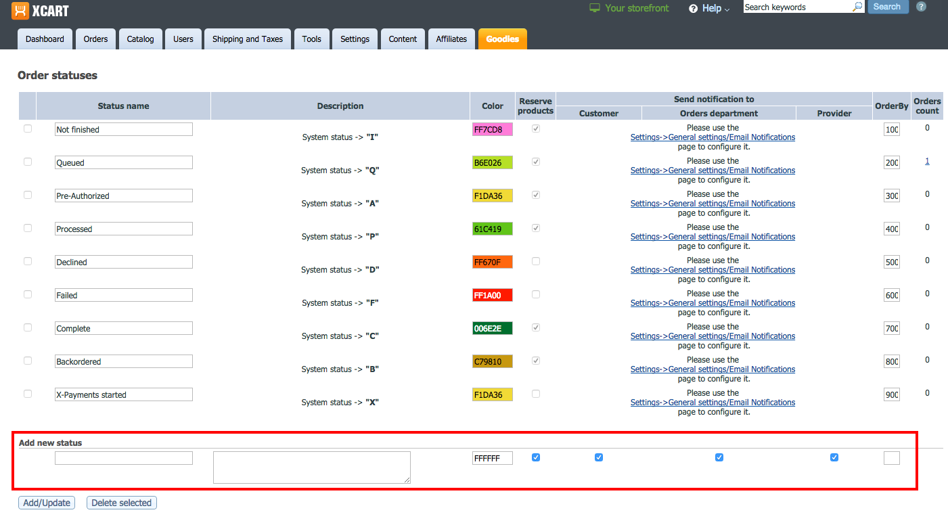Open the Dashboard tab

coord(45,39)
